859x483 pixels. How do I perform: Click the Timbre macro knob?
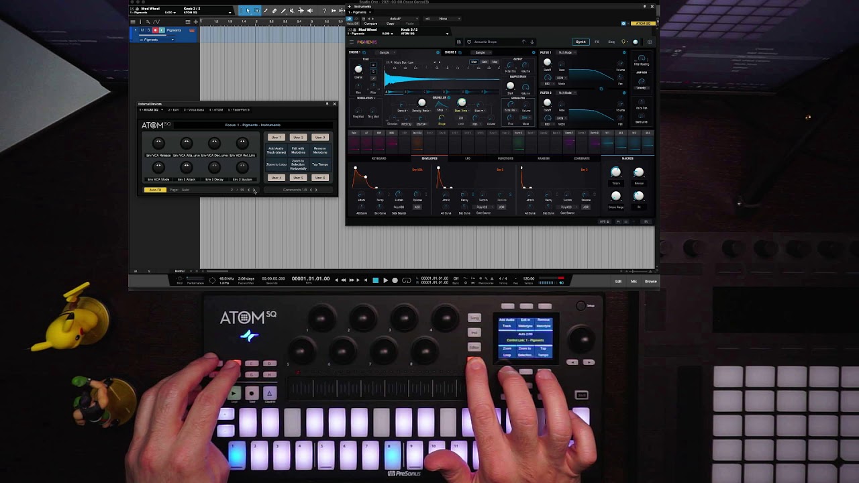(x=615, y=172)
